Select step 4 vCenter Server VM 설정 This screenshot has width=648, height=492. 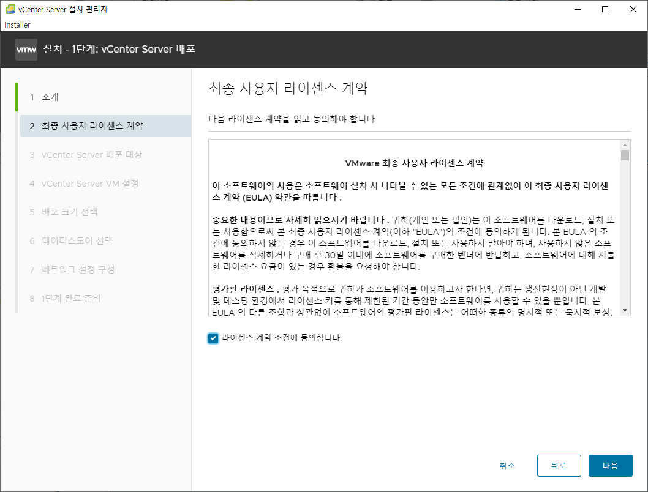85,183
